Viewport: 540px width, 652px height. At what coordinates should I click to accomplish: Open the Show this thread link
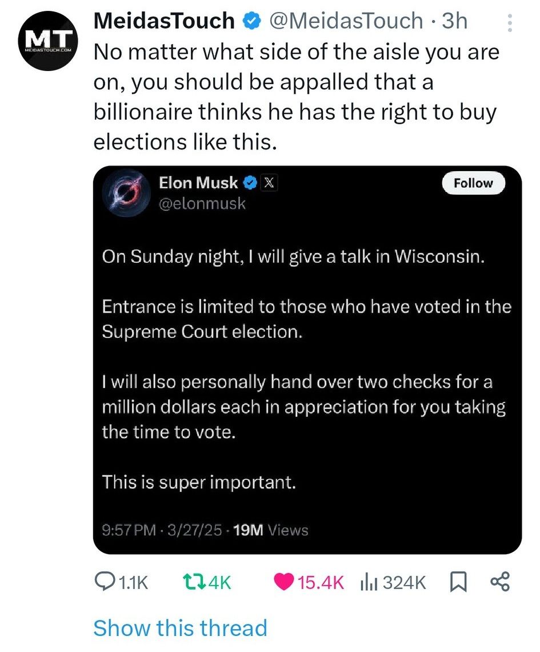[180, 628]
